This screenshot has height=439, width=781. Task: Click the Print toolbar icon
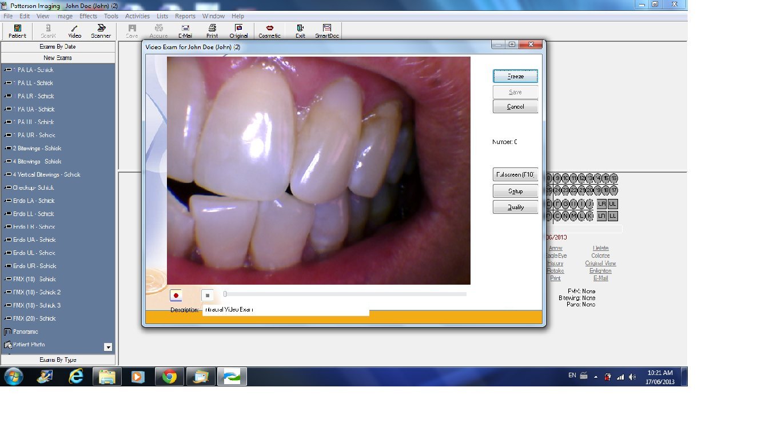pos(212,31)
